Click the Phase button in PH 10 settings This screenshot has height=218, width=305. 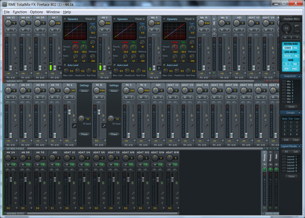tap(114, 134)
